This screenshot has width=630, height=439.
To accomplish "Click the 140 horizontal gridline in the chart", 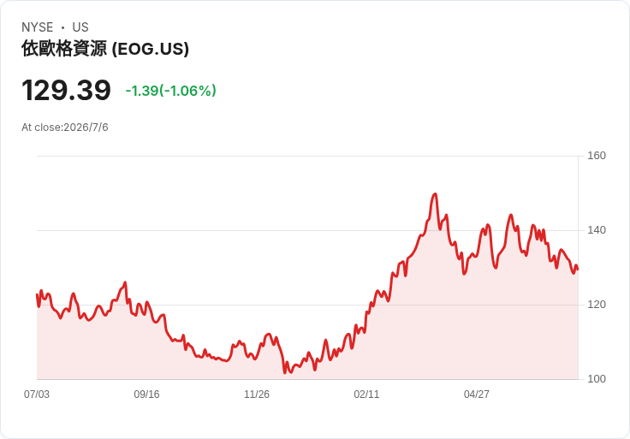I will pyautogui.click(x=307, y=230).
